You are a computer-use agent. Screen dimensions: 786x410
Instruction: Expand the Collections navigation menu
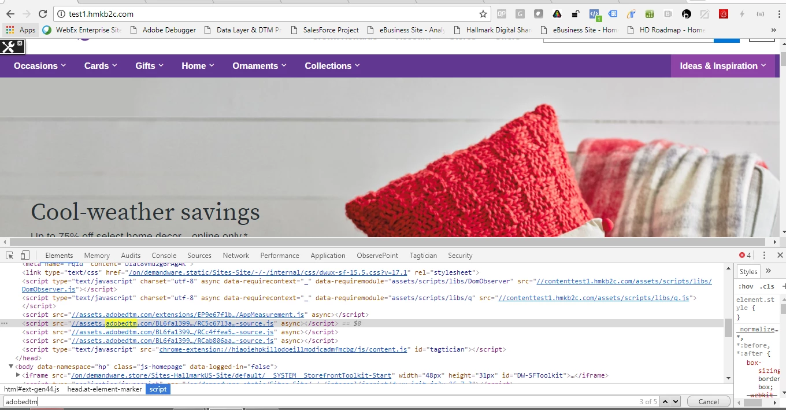tap(332, 66)
